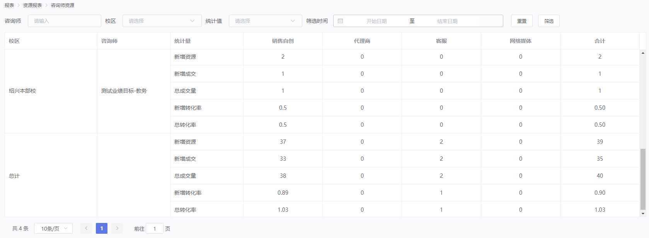
Task: Click 新增资源 in 总计 rows
Action: pyautogui.click(x=185, y=142)
